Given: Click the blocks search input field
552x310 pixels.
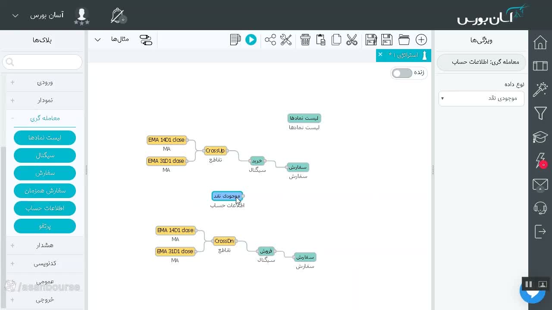Looking at the screenshot, I should [42, 62].
